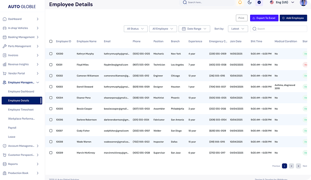This screenshot has width=311, height=180.
Task: Open Employee Timesheet submenu item
Action: click(x=21, y=110)
